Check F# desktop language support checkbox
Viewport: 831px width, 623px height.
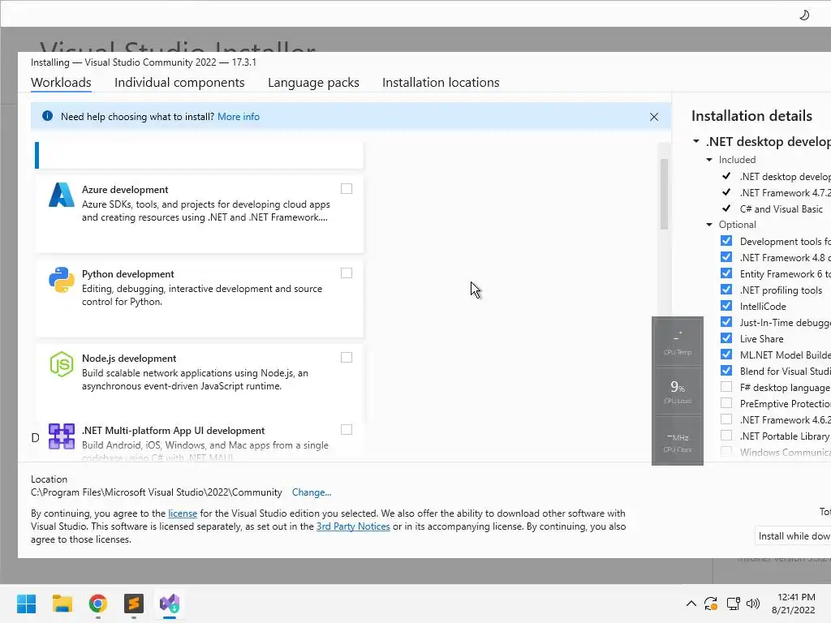726,387
